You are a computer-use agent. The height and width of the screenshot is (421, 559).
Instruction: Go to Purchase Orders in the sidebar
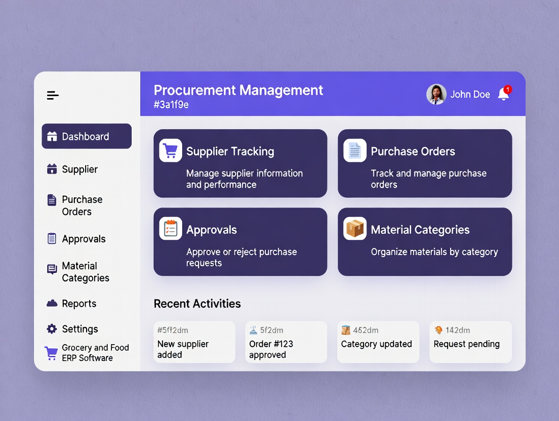(82, 205)
